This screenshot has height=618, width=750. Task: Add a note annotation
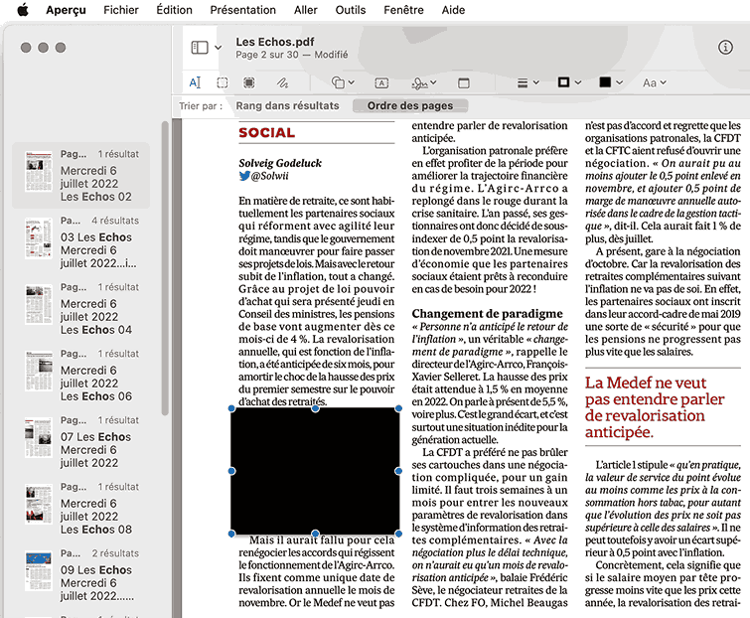coord(464,83)
